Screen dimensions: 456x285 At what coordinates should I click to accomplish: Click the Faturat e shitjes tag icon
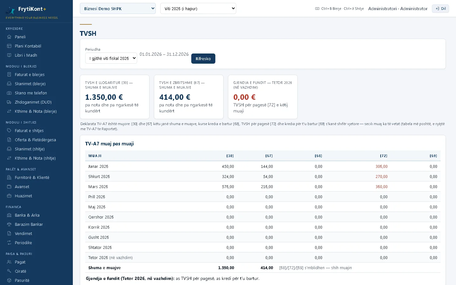click(9, 130)
